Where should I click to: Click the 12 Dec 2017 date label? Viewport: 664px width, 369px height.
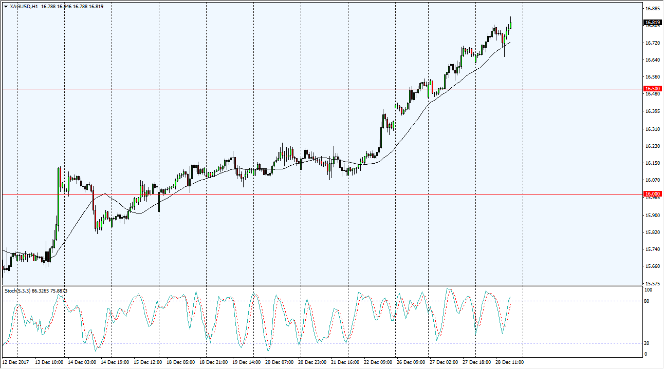[x=17, y=362]
